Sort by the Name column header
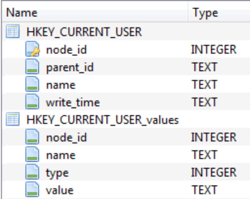Viewport: 250px width, 199px height. click(22, 13)
